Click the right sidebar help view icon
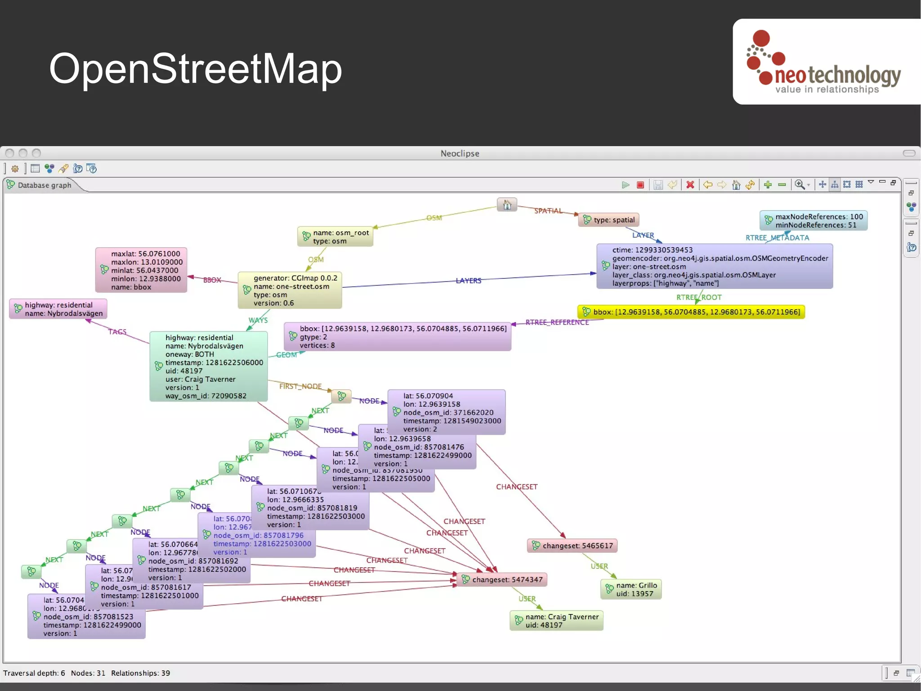 912,247
